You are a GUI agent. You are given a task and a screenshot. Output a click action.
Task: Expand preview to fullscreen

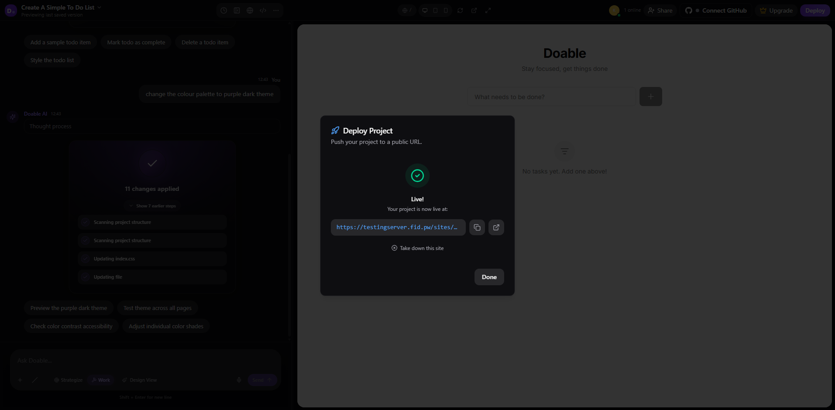(488, 10)
